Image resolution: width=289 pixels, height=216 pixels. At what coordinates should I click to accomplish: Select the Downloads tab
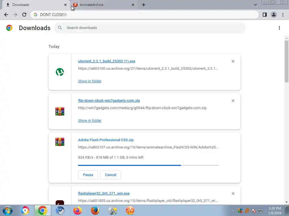pyautogui.click(x=36, y=5)
